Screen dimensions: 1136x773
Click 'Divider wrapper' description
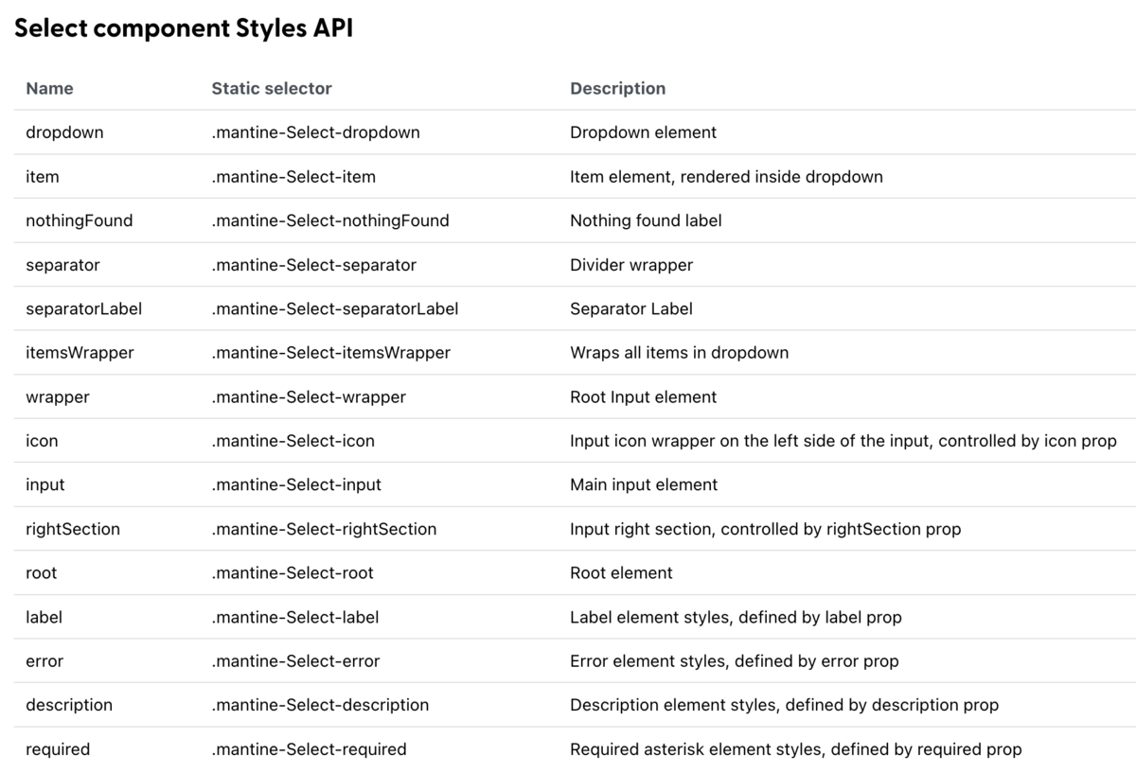(631, 265)
